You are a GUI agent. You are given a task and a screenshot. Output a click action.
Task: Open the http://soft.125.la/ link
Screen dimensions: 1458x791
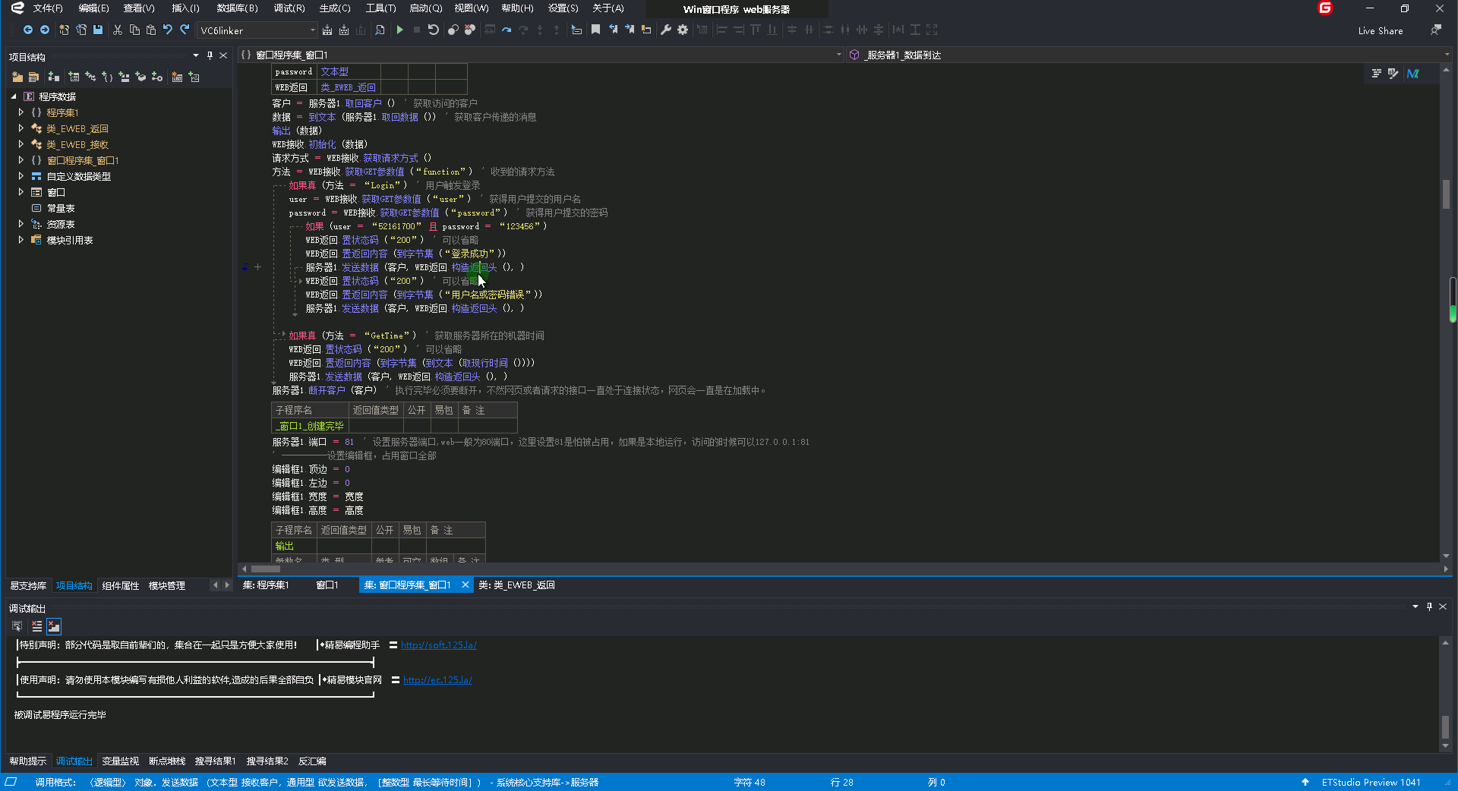[439, 645]
